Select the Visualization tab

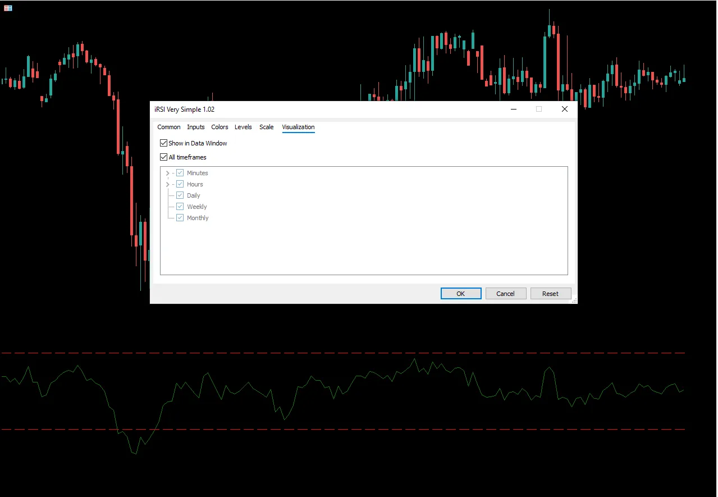pyautogui.click(x=298, y=127)
